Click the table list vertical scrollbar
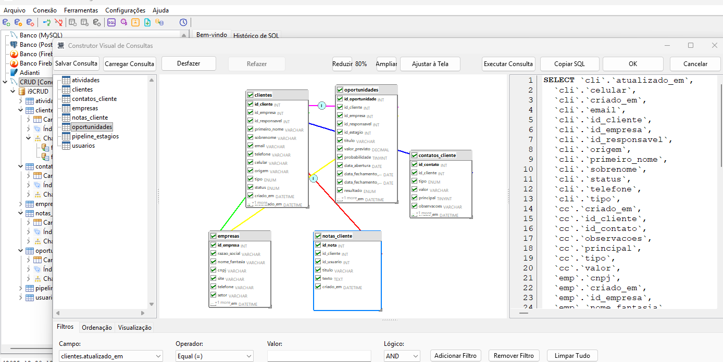This screenshot has width=723, height=362. tap(152, 192)
